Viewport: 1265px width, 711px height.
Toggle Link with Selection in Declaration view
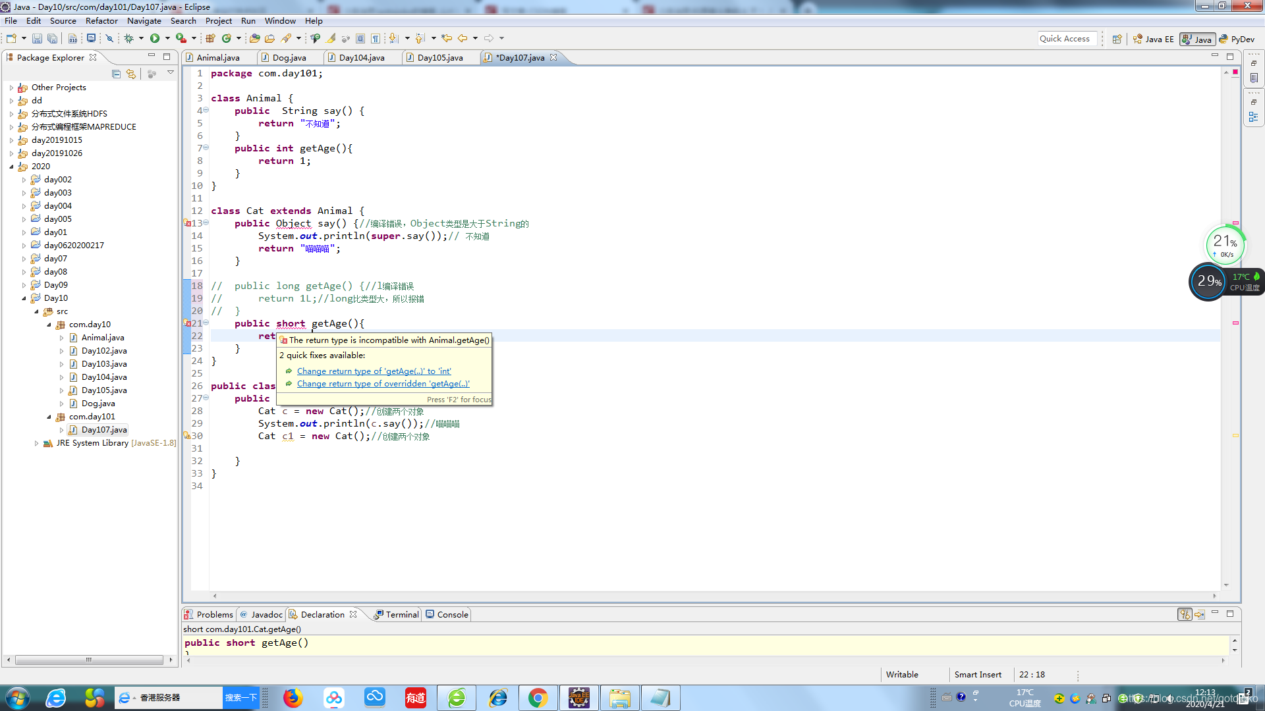tap(1185, 614)
